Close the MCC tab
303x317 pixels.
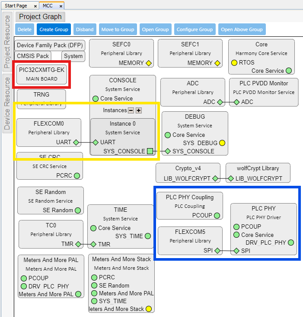[61, 6]
